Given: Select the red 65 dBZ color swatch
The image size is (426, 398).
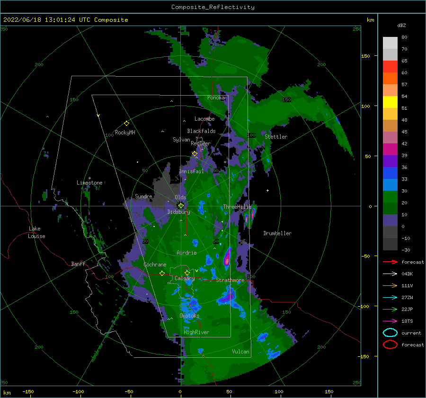Looking at the screenshot, I should coord(390,66).
